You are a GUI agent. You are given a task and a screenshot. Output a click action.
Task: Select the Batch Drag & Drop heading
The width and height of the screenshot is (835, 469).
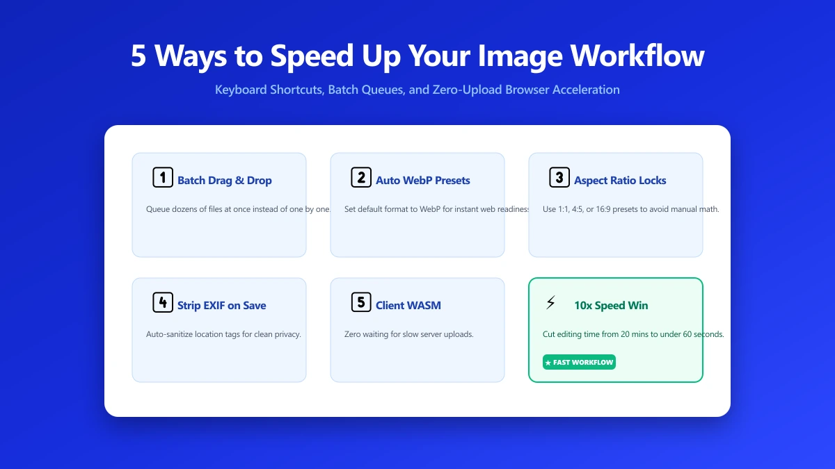225,181
